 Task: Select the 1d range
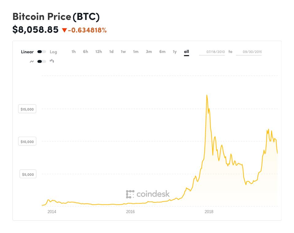[x=111, y=52]
